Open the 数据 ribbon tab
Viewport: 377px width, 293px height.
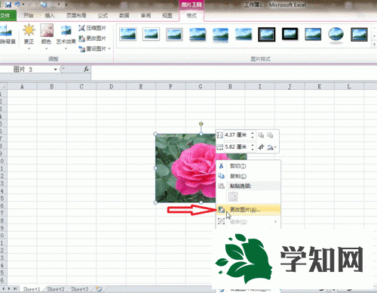click(x=124, y=16)
